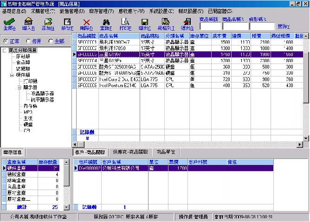The height and width of the screenshot is (222, 310).
Task: Open the 采購管理 menu
Action: tap(43, 11)
